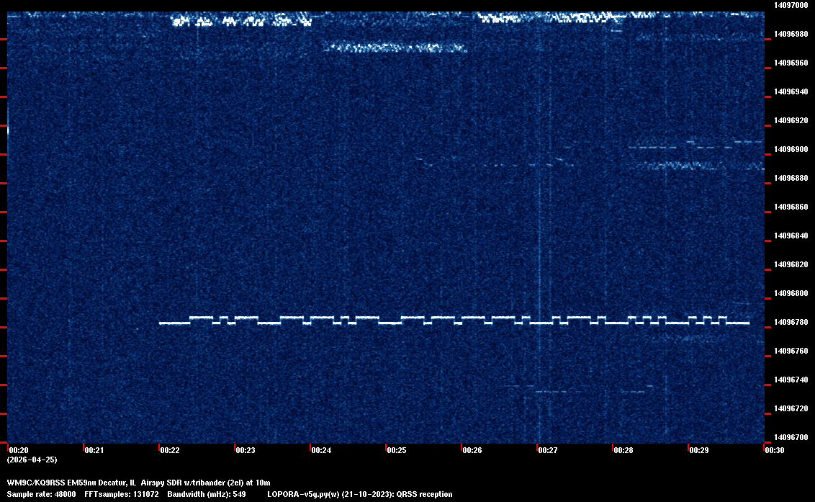Click the faint signal trace near 14096890
This screenshot has height=502, width=815.
tap(696, 166)
